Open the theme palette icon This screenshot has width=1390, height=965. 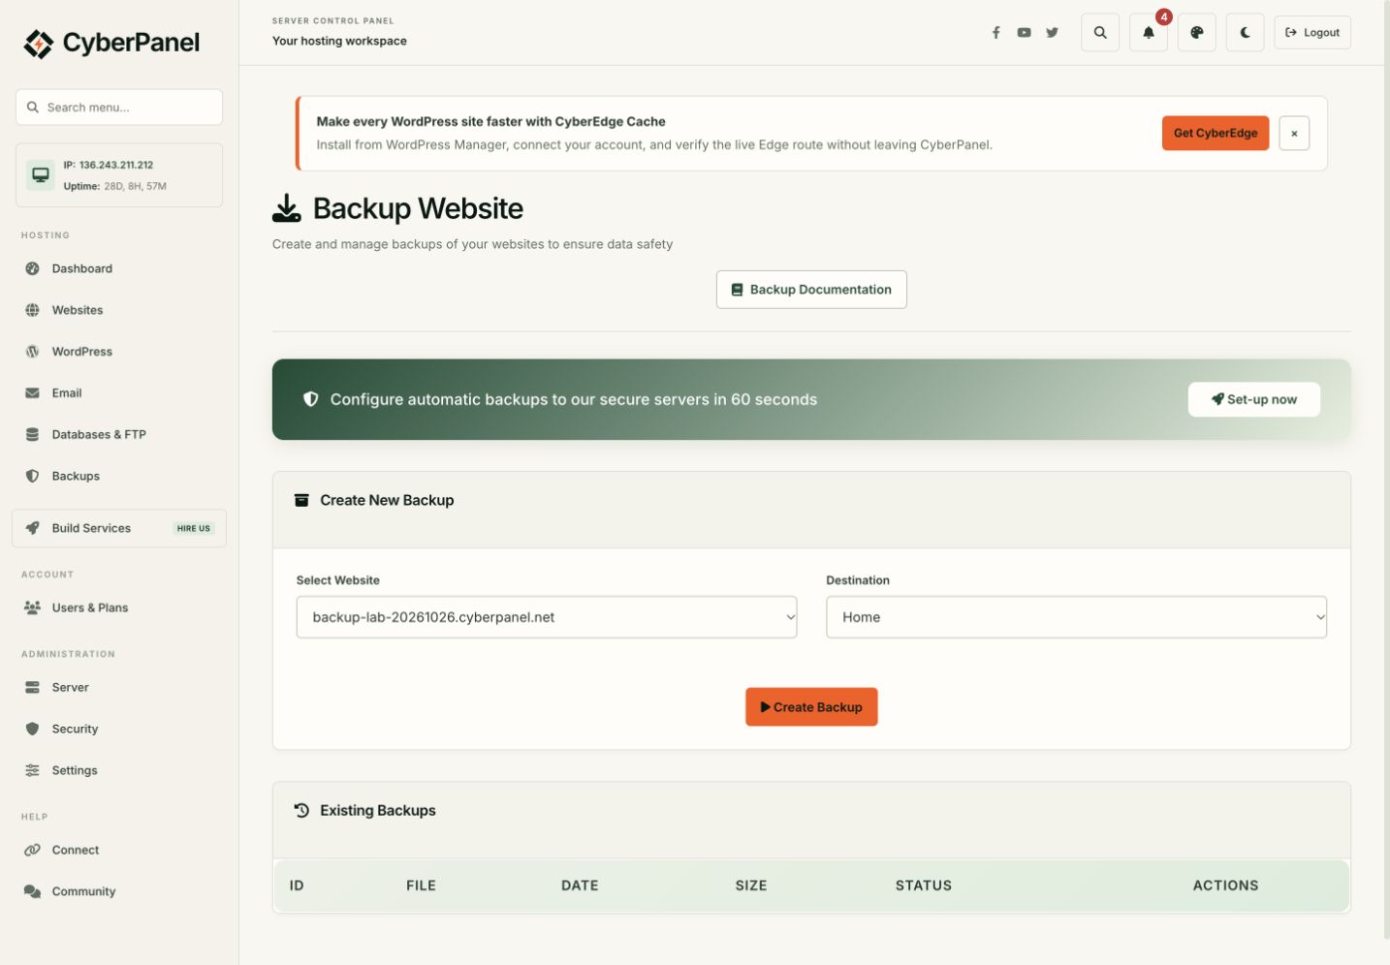click(1197, 32)
